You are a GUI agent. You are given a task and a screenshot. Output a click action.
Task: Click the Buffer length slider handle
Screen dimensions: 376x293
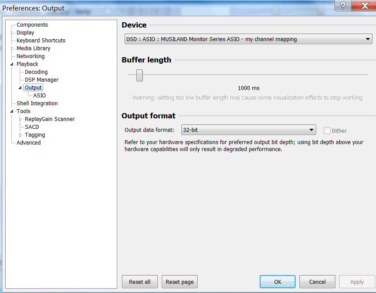pyautogui.click(x=139, y=75)
